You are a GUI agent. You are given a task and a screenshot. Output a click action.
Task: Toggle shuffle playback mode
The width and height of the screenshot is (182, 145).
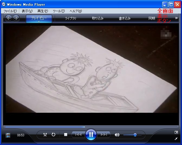45,135
